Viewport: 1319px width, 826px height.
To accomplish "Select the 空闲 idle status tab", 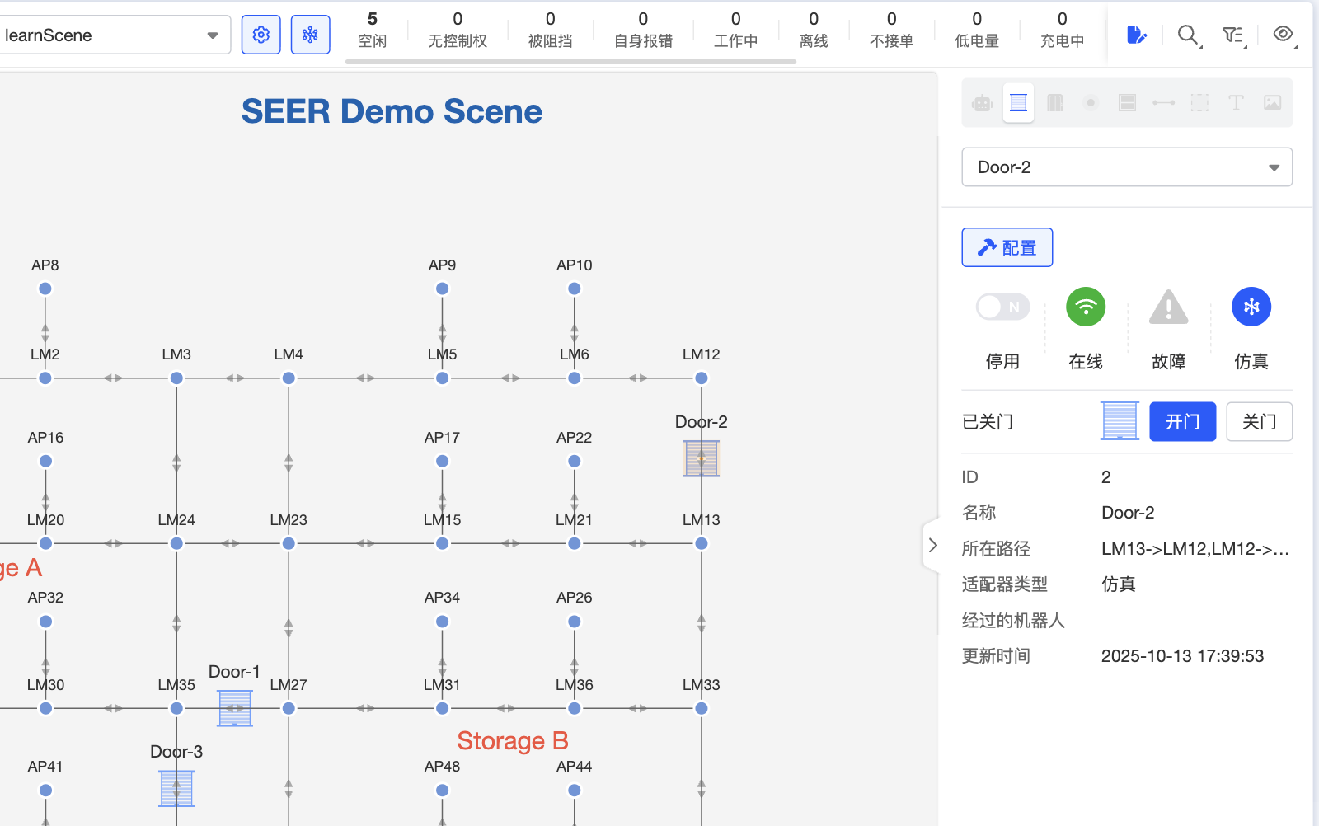I will coord(372,30).
